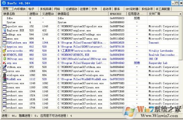Click the icon of svchost.exe with PID 1676
183x120 pixels.
[x=5, y=104]
